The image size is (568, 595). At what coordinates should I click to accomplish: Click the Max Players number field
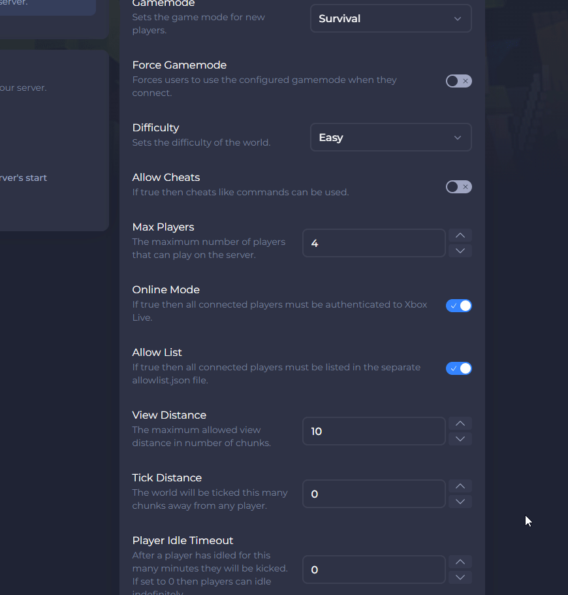tap(373, 243)
